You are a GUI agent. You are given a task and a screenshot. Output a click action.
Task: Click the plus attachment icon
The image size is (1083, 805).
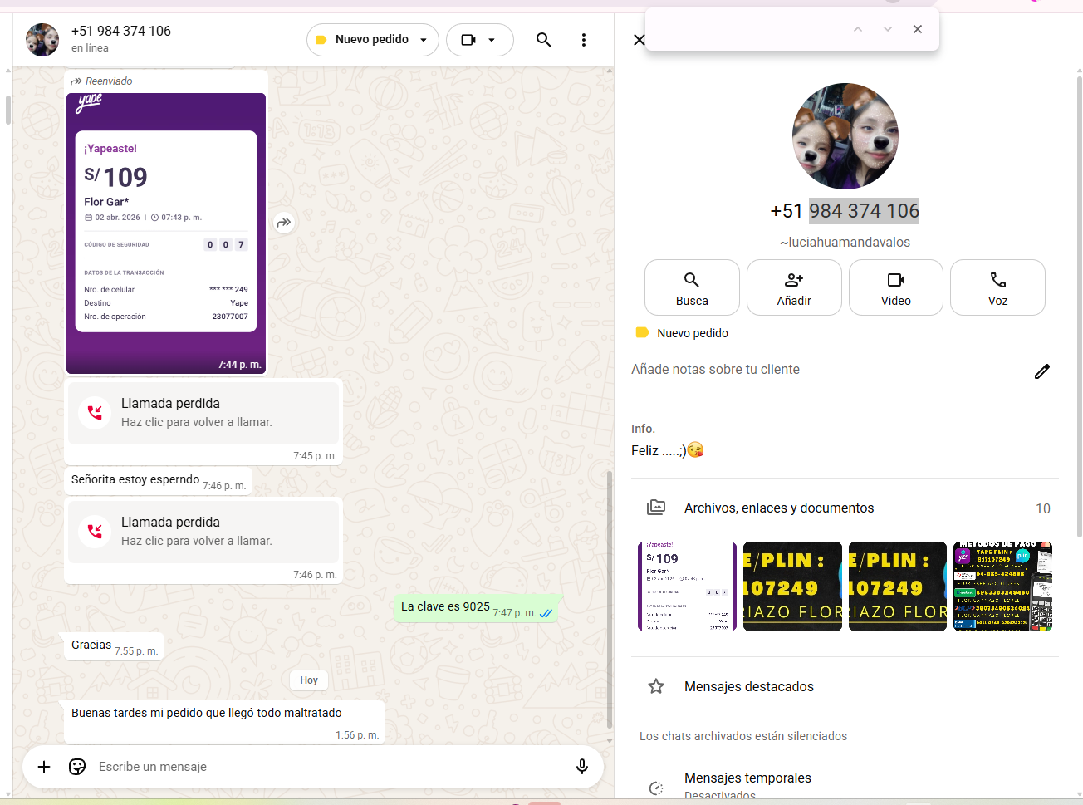pos(44,767)
